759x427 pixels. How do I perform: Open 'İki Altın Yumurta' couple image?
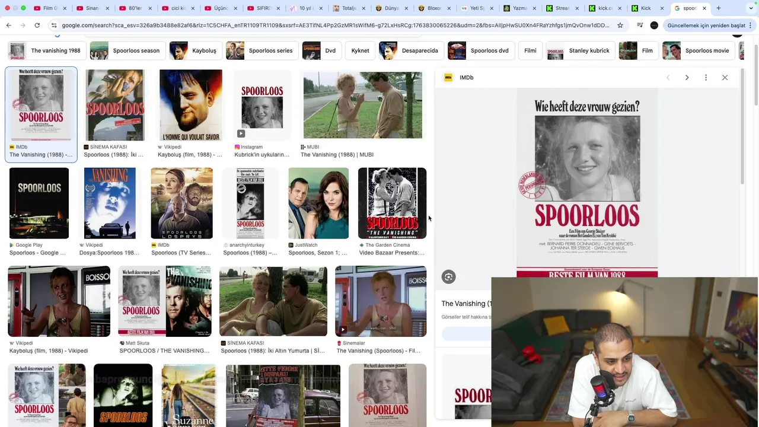click(x=273, y=301)
